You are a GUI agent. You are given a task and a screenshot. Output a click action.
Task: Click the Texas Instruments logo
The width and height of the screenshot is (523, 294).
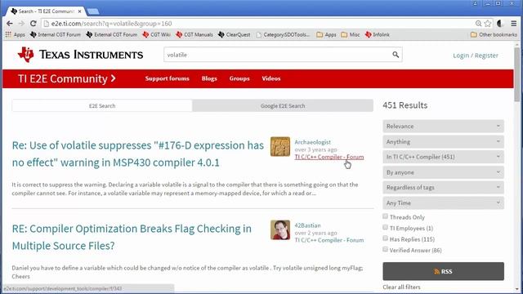tap(80, 55)
